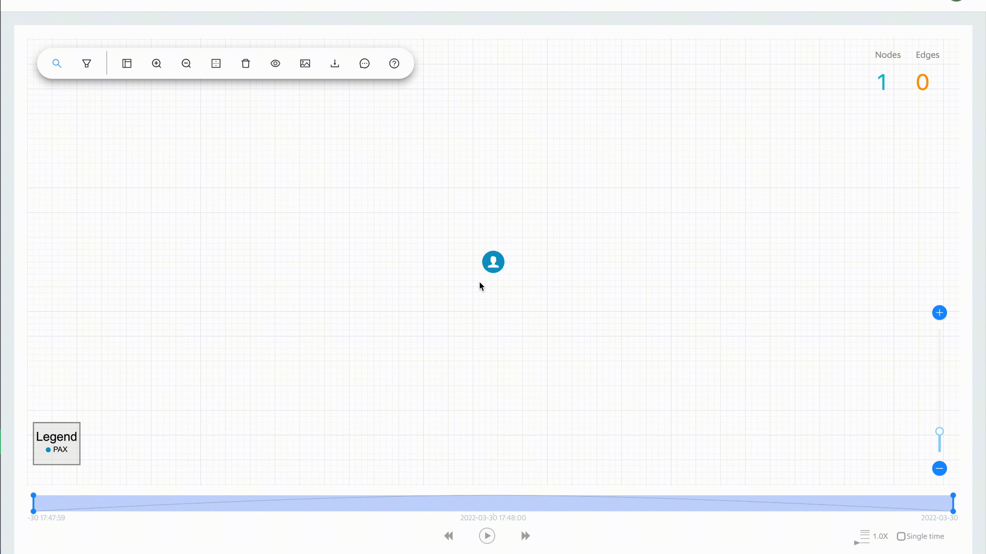Open the comment bubble icon
The height and width of the screenshot is (554, 986).
point(364,63)
